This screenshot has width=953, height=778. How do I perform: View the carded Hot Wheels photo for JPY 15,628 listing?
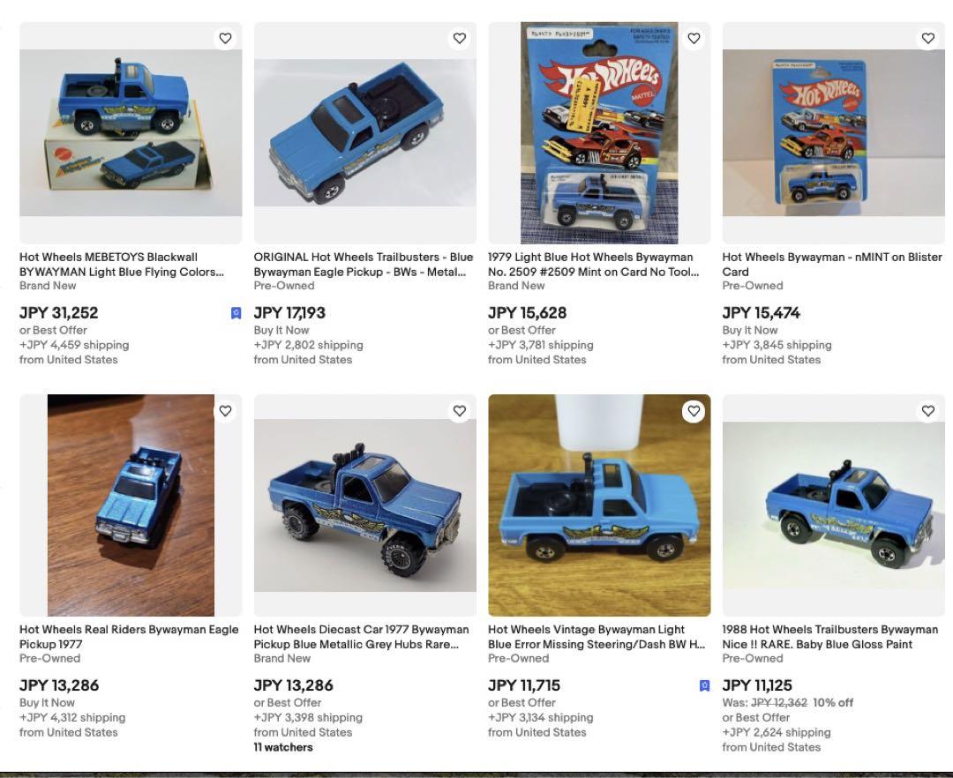click(x=599, y=133)
